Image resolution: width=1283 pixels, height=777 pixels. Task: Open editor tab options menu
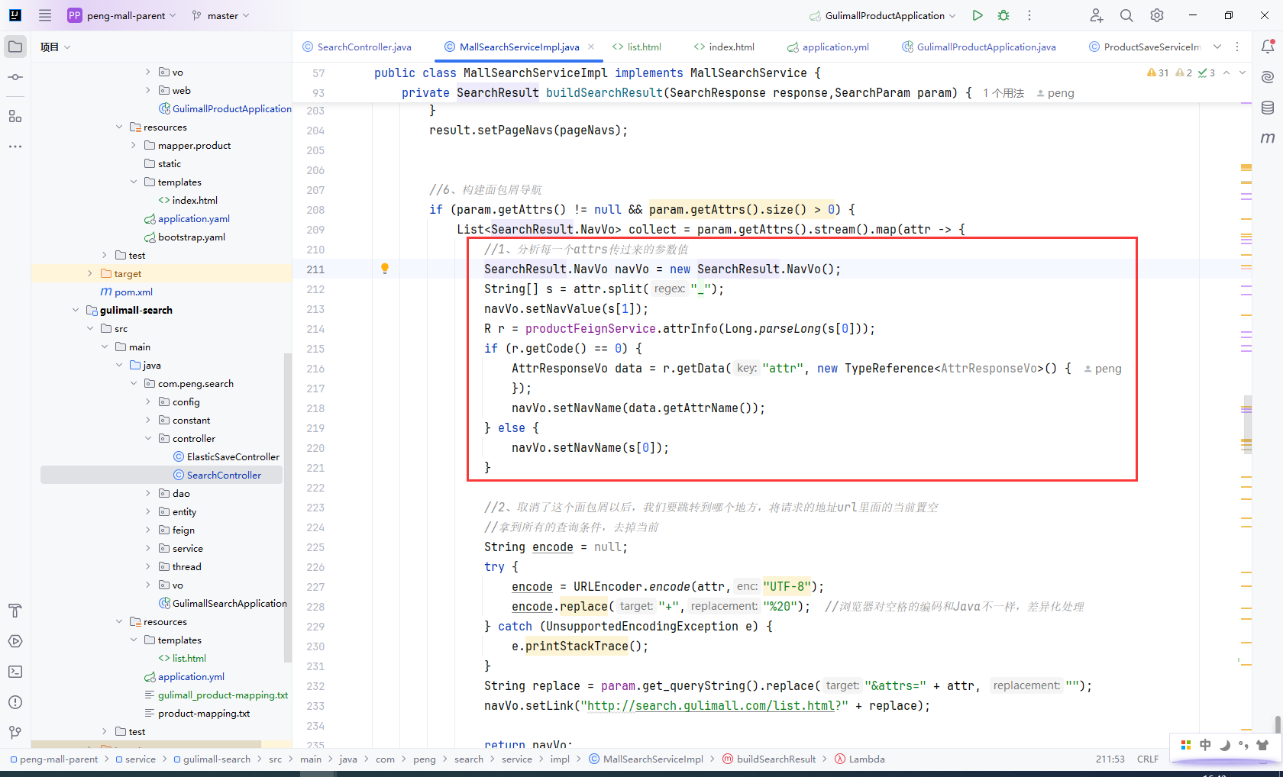point(1237,47)
